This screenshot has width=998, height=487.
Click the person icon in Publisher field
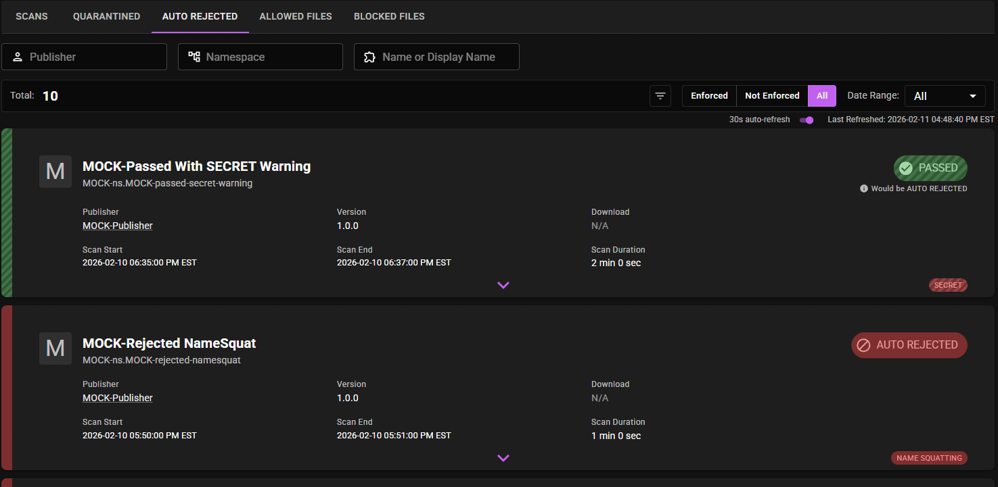[x=18, y=57]
